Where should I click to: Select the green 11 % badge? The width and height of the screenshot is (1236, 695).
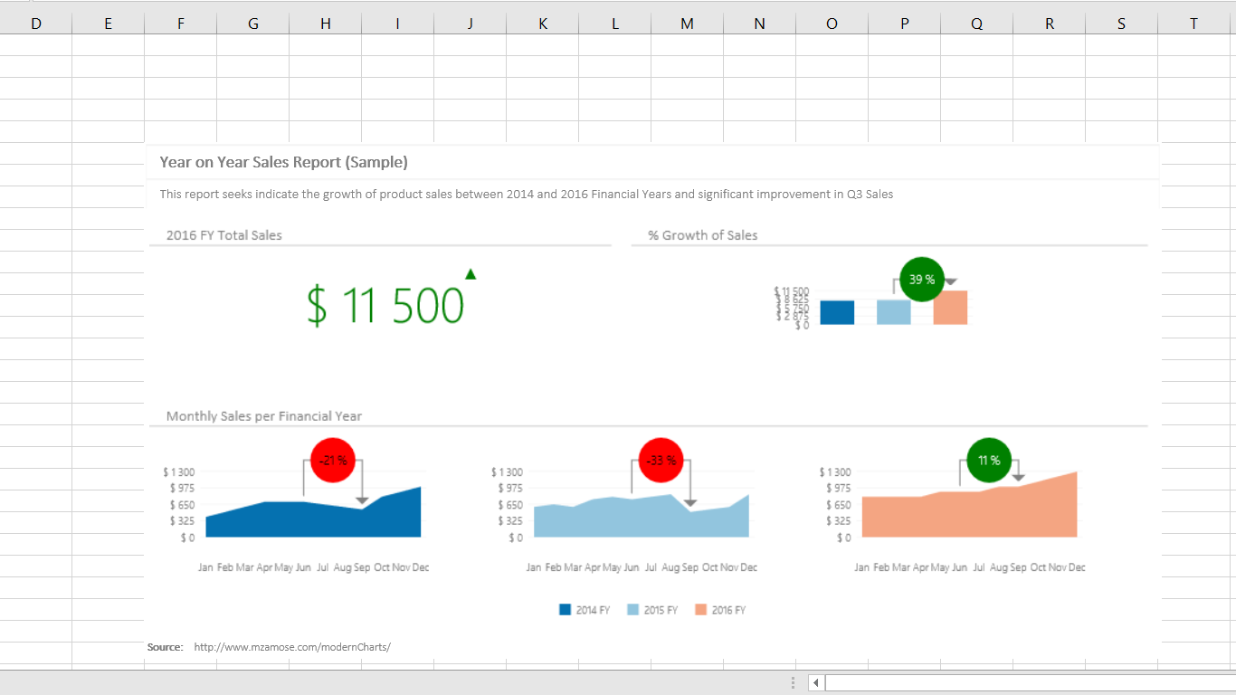(x=989, y=461)
